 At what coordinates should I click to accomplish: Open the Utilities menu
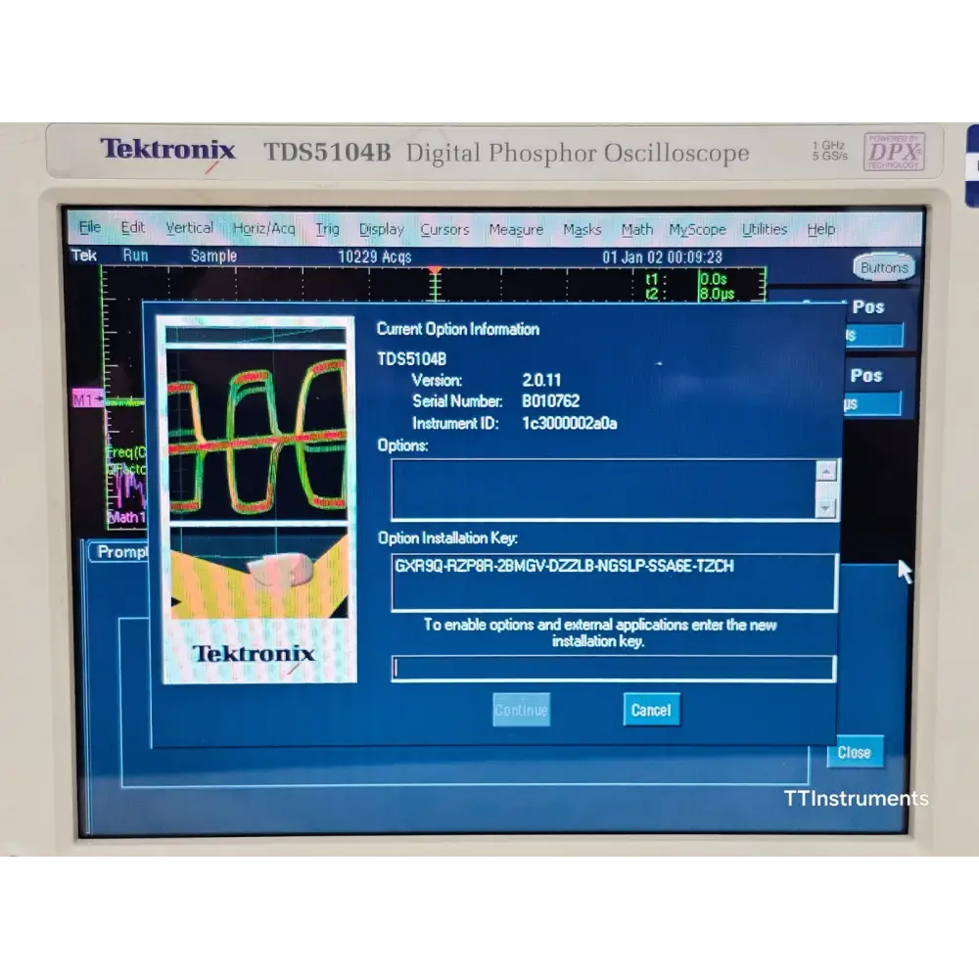point(765,229)
